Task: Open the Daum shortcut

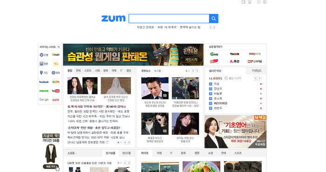Action: click(55, 82)
